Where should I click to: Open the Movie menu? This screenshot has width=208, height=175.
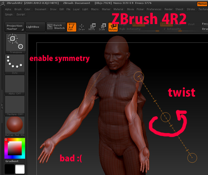[130, 9]
